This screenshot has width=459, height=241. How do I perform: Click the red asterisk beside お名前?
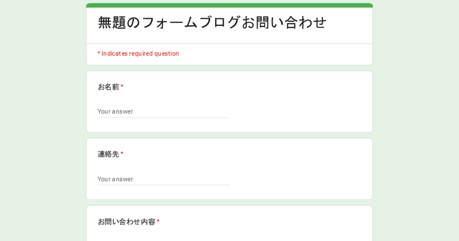tap(122, 87)
